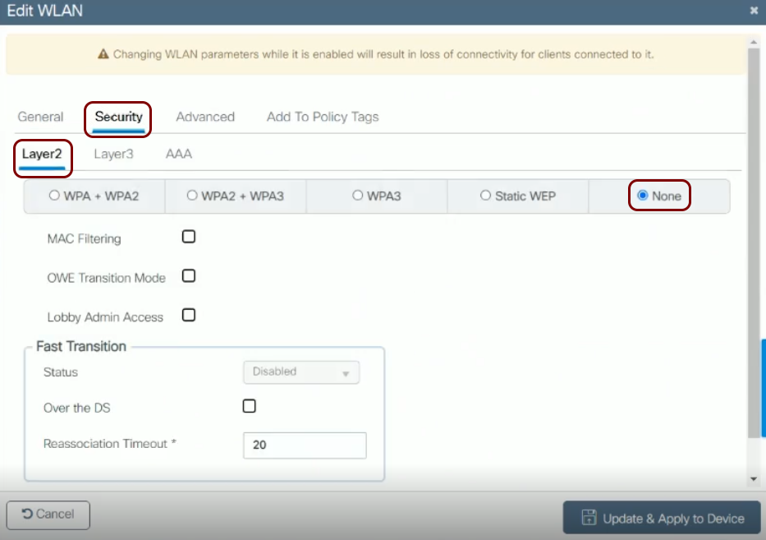Image resolution: width=766 pixels, height=540 pixels.
Task: Close the Edit WLAN dialog
Action: pyautogui.click(x=754, y=11)
